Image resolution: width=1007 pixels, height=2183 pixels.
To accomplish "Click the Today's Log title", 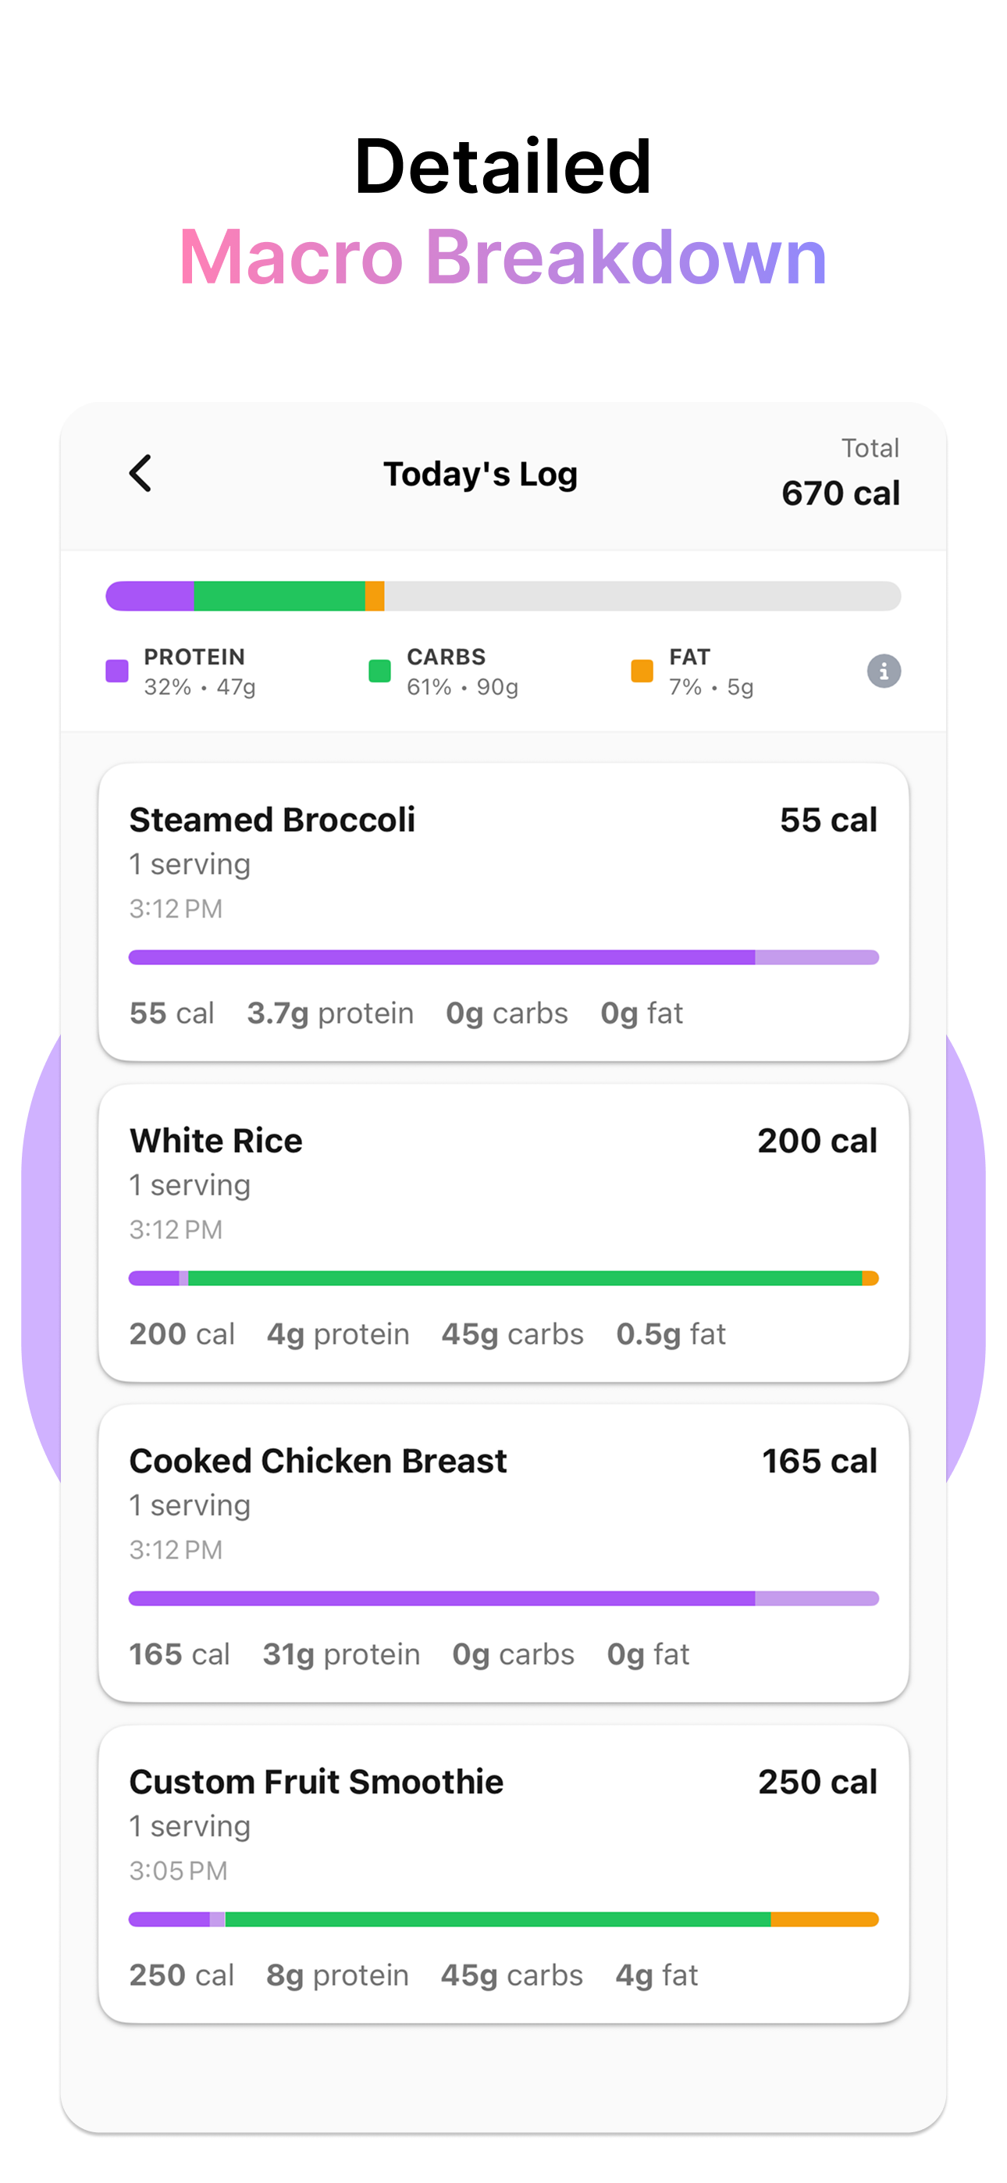I will click(x=480, y=475).
